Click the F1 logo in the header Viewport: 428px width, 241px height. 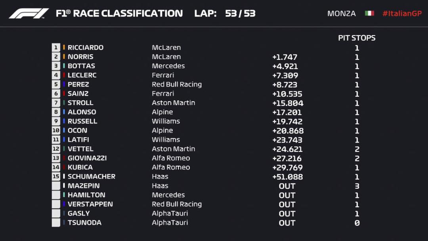coord(29,13)
